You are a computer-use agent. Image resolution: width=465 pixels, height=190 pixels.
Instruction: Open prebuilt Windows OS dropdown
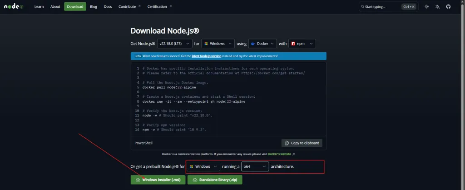[x=203, y=167]
